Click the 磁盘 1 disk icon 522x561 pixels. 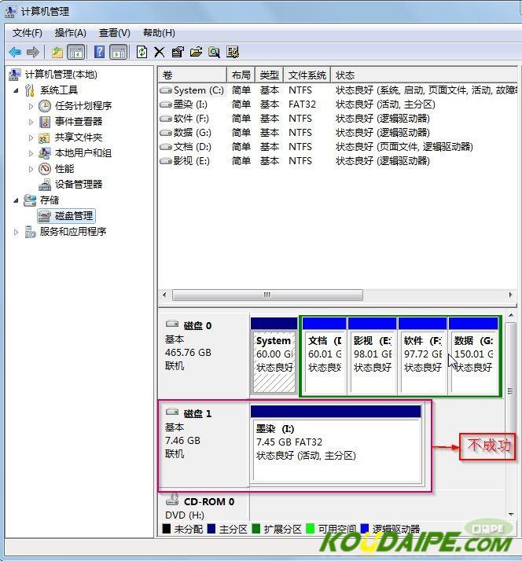coord(172,412)
